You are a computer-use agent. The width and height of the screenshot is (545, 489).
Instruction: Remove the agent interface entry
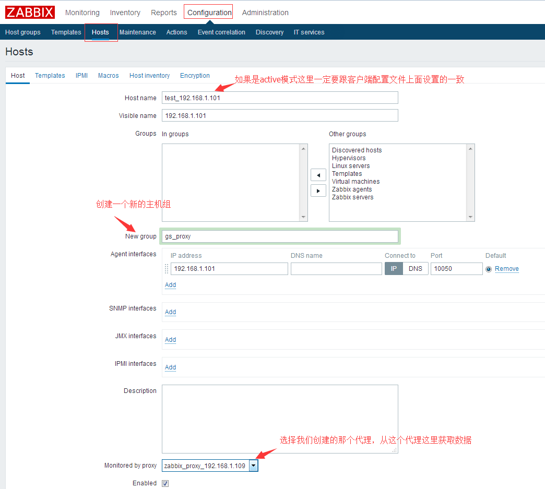(507, 269)
